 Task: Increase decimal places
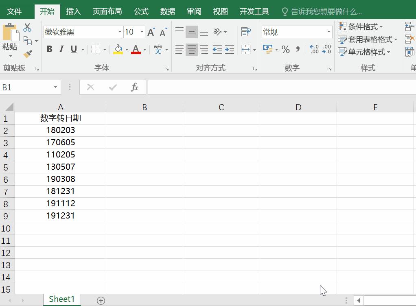(314, 49)
